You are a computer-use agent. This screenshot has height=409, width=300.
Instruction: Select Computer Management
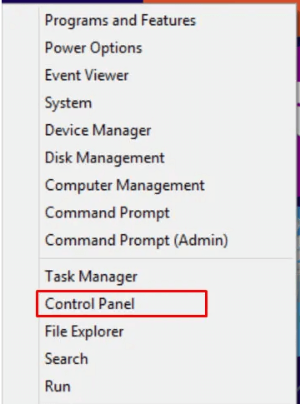[125, 186]
